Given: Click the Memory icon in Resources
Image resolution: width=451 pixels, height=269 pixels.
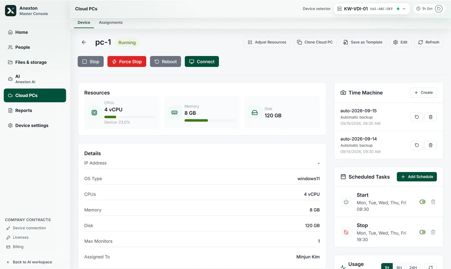Looking at the screenshot, I should tap(174, 113).
